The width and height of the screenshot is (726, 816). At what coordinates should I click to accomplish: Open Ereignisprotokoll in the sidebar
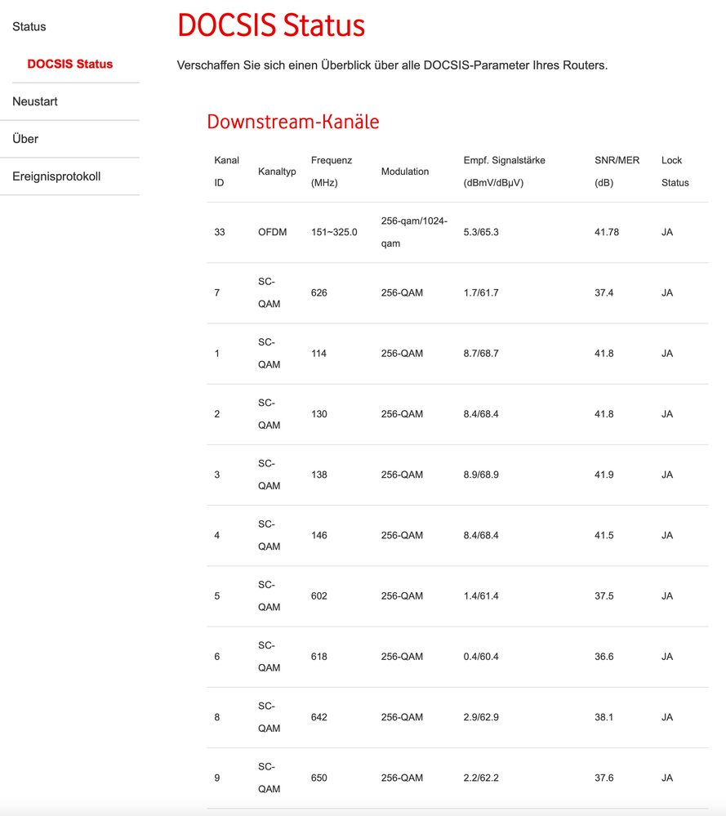click(x=56, y=176)
